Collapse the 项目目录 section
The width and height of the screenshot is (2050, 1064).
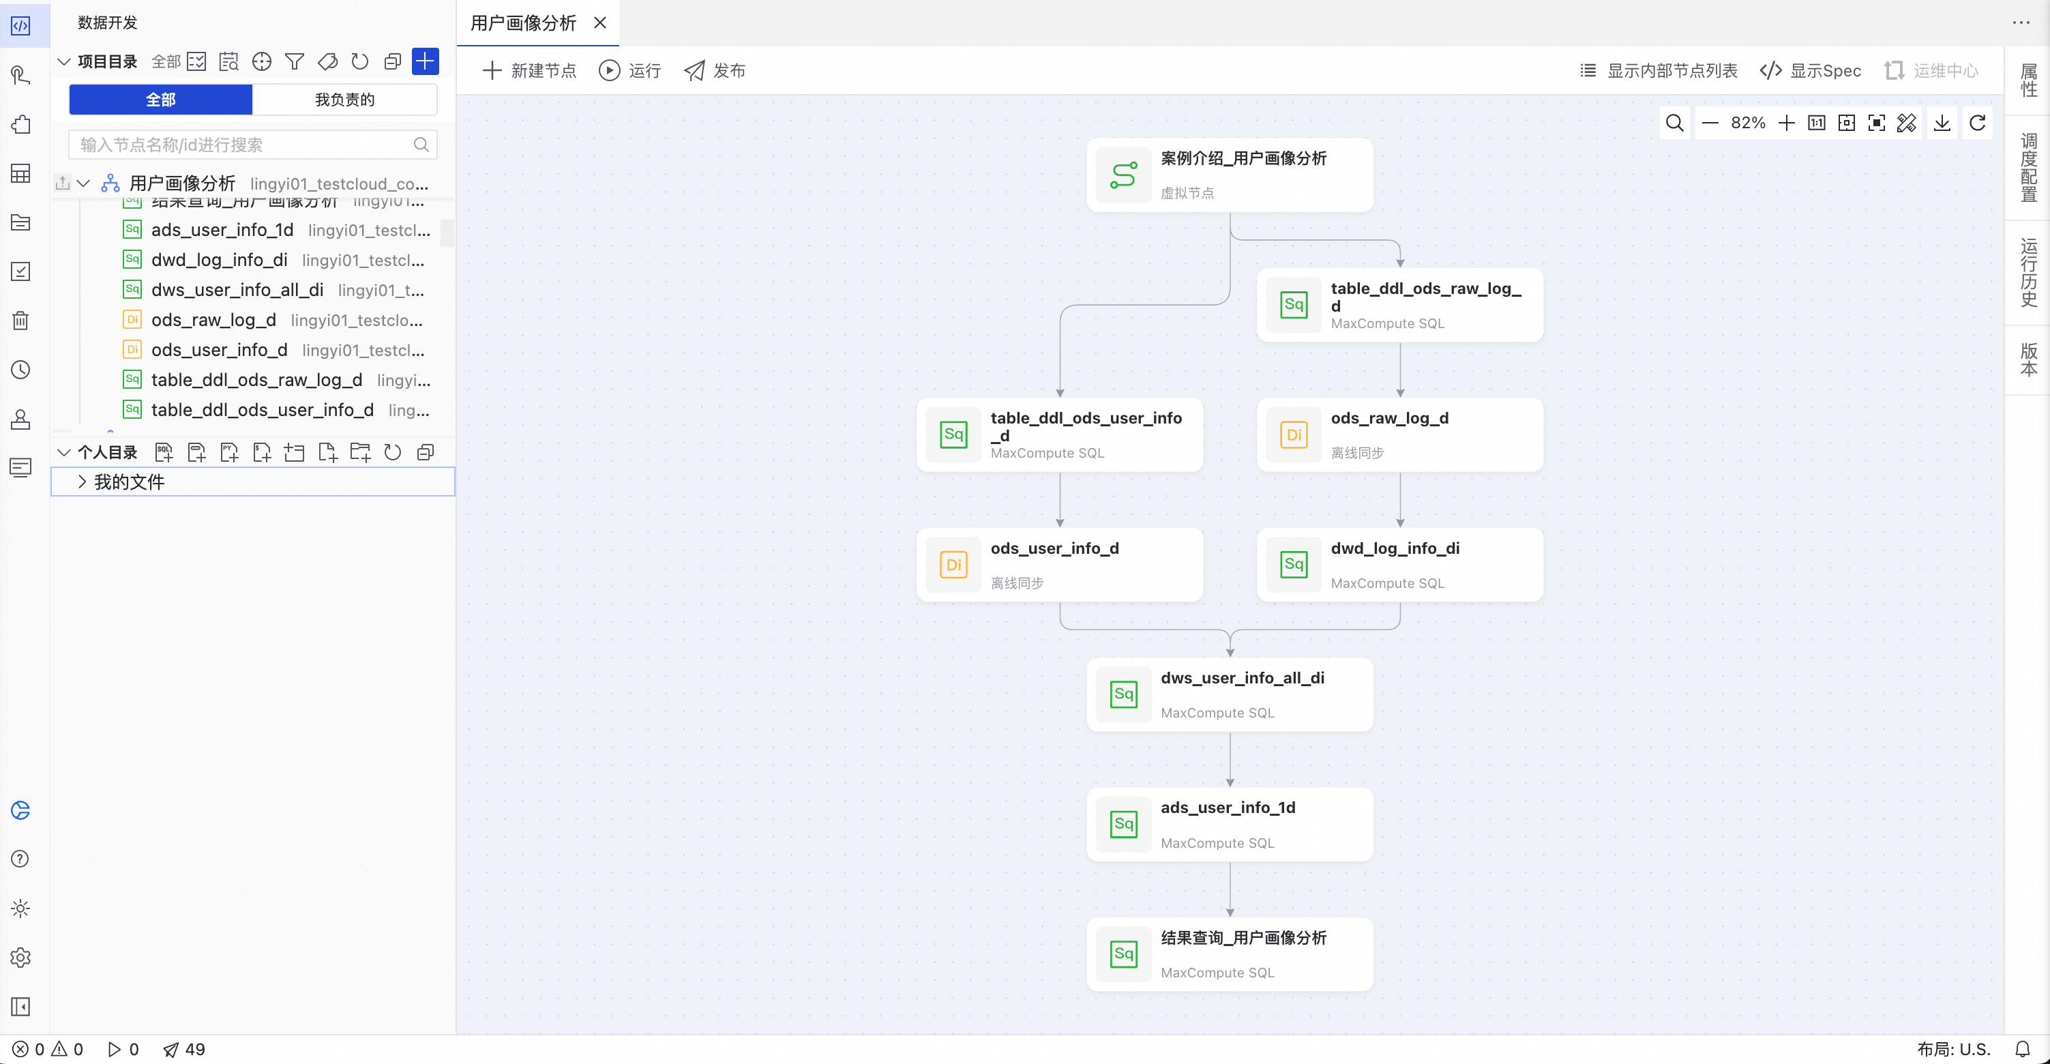click(63, 61)
